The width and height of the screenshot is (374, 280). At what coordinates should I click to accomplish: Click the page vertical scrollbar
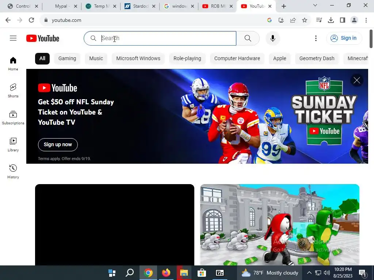[x=371, y=39]
